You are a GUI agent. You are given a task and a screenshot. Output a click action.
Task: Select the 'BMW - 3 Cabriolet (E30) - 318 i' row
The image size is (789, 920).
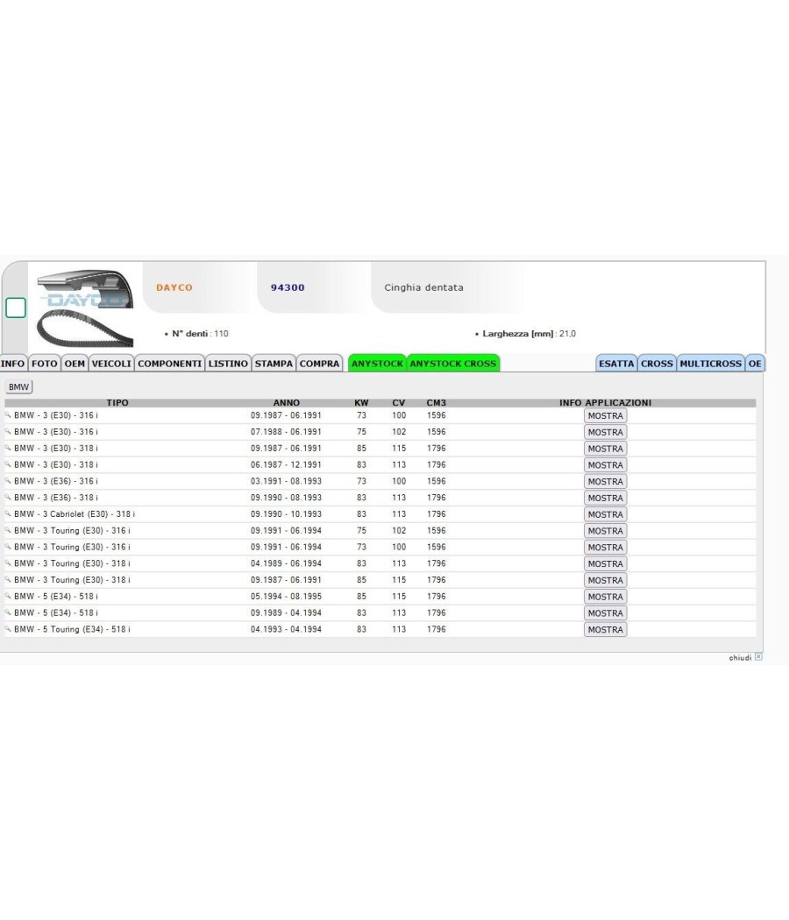coord(380,514)
